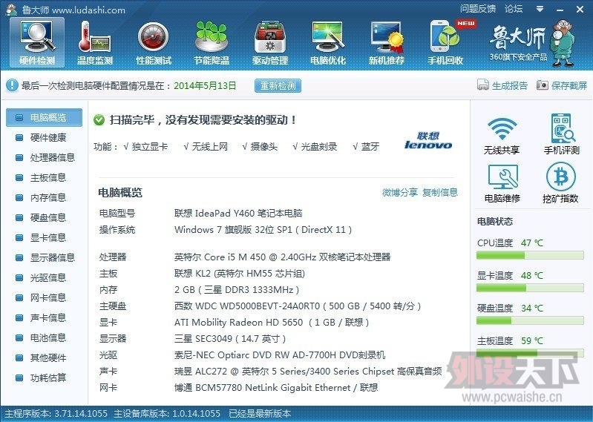Click the 三星 DDR3 1333MHz memory text

click(237, 289)
